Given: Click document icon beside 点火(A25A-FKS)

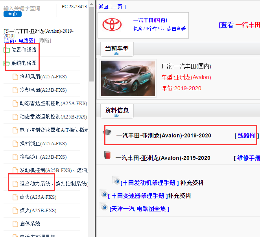Looking at the screenshot, I should (15, 197).
